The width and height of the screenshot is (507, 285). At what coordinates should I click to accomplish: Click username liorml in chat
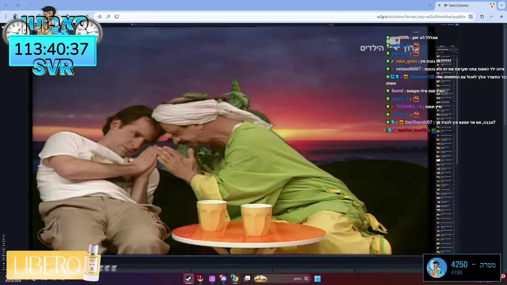(397, 91)
